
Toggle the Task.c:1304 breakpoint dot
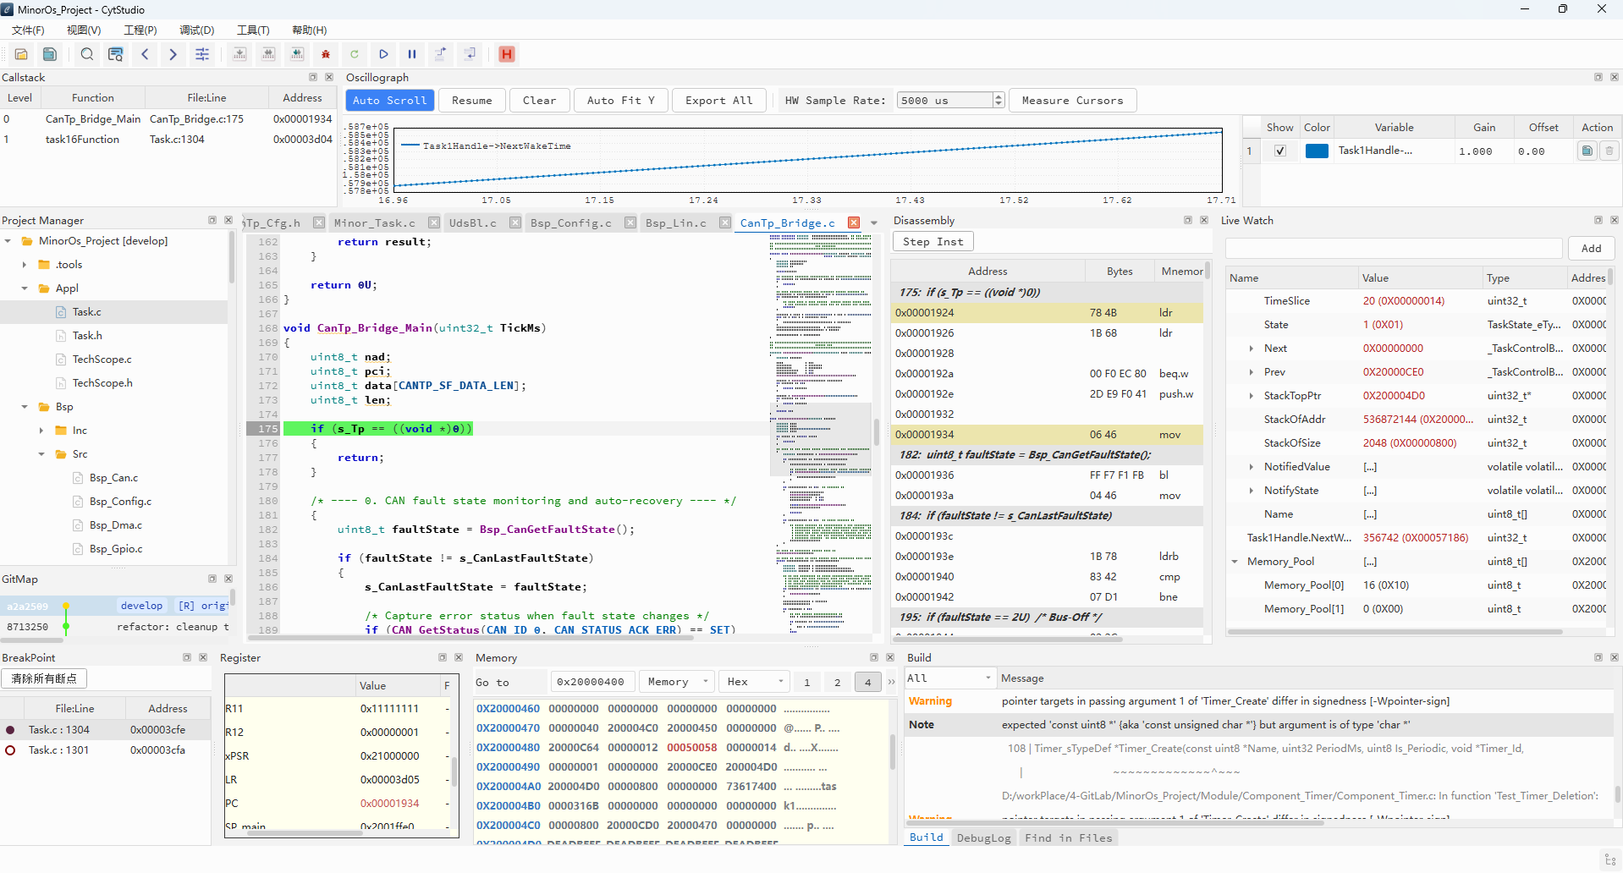(10, 729)
